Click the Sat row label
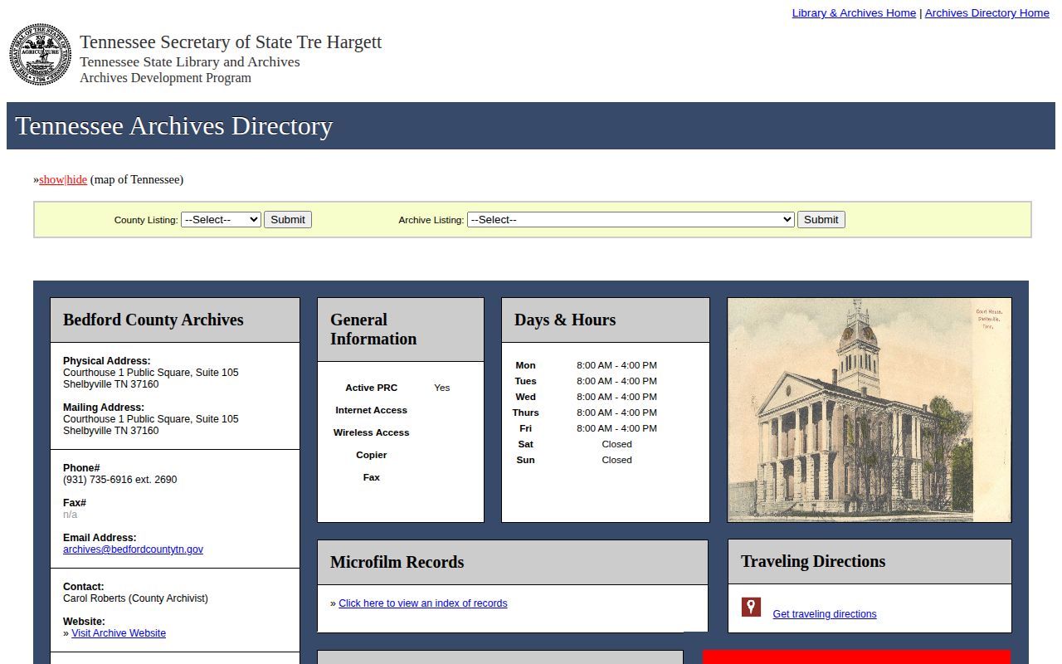Image resolution: width=1062 pixels, height=664 pixels. (526, 444)
